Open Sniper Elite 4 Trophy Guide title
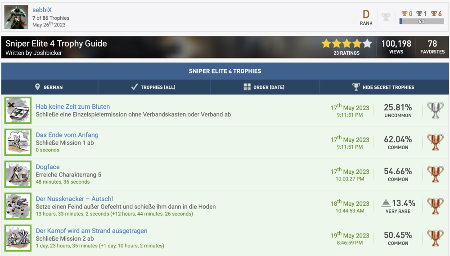 click(56, 44)
